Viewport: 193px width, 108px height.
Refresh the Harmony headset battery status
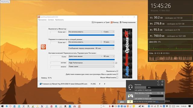tap(158, 85)
